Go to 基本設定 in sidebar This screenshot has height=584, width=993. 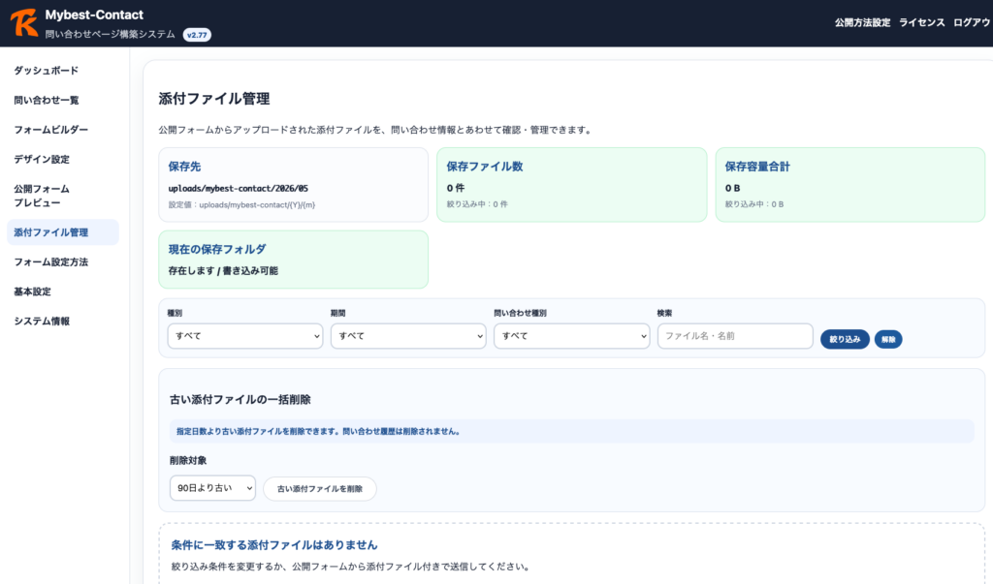point(32,292)
